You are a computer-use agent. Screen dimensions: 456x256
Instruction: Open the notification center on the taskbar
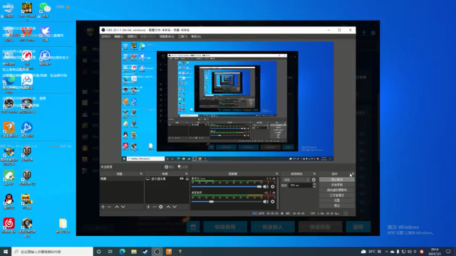pyautogui.click(x=448, y=252)
